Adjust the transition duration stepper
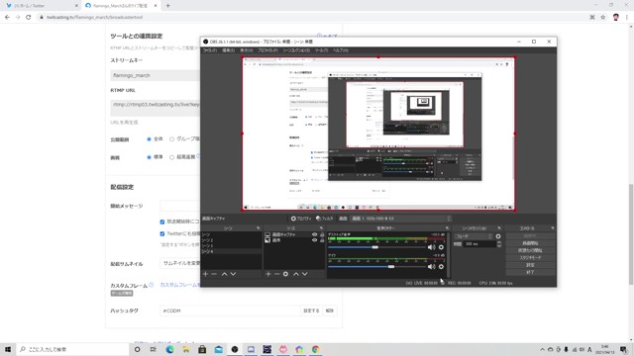 click(x=499, y=244)
